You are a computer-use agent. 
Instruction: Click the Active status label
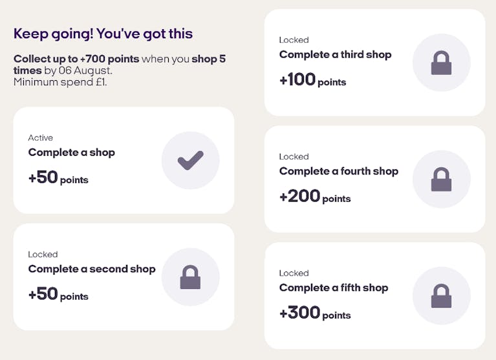pos(41,138)
